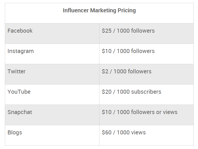Select the YouTube platform cell

pos(52,95)
